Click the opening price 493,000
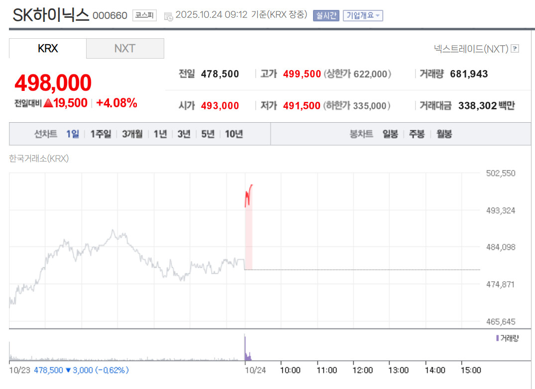The width and height of the screenshot is (535, 389). tap(220, 106)
